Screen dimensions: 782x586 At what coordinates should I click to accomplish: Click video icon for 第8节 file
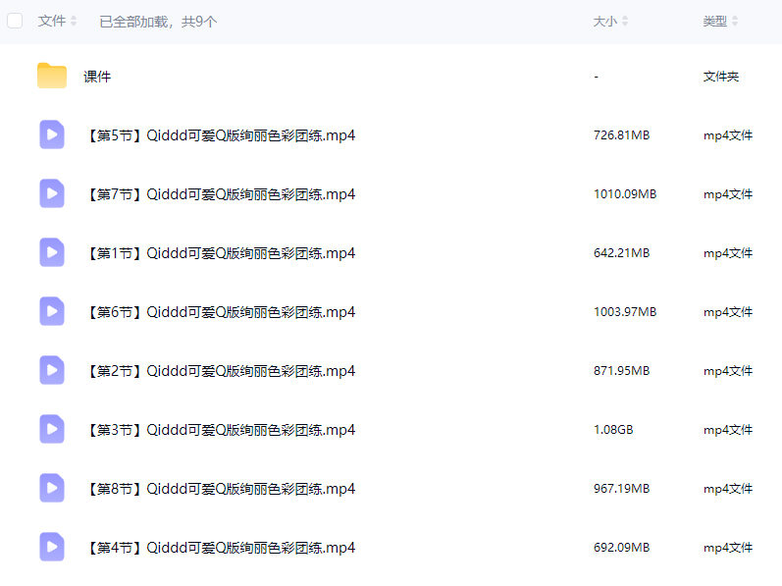click(52, 488)
